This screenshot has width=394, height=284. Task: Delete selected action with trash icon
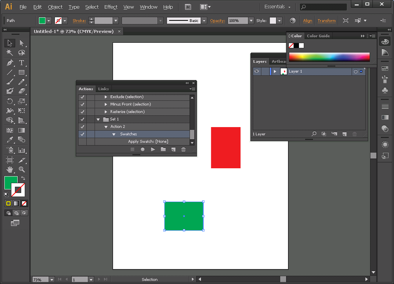[183, 149]
